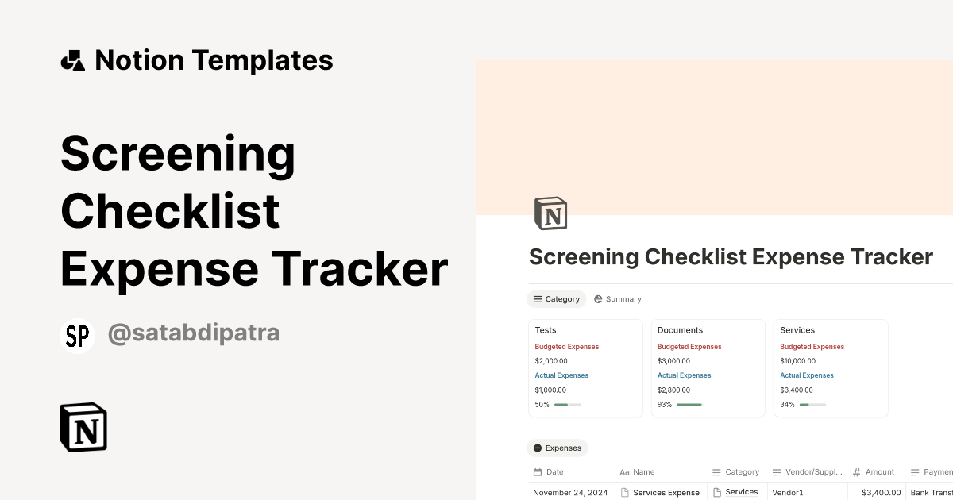Viewport: 953px width, 500px height.
Task: Click the page icon beside the Services cell value
Action: (716, 492)
